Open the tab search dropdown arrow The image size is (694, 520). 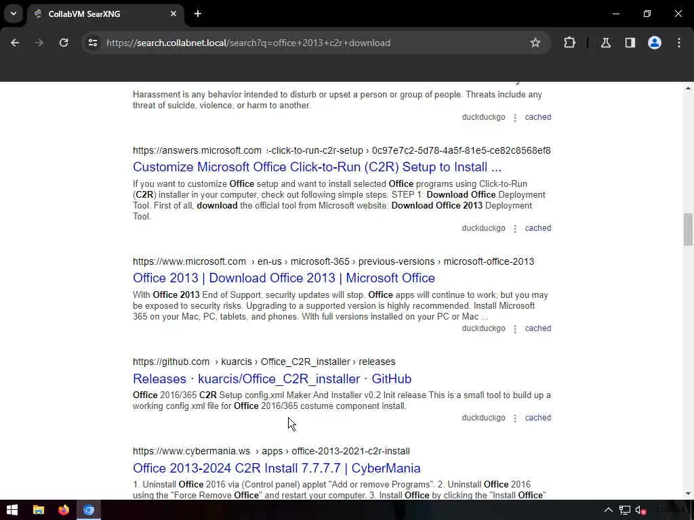[x=14, y=14]
